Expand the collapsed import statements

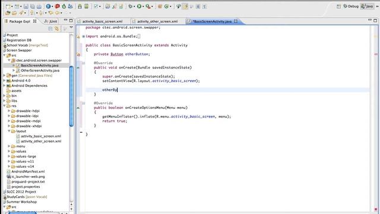[83, 36]
